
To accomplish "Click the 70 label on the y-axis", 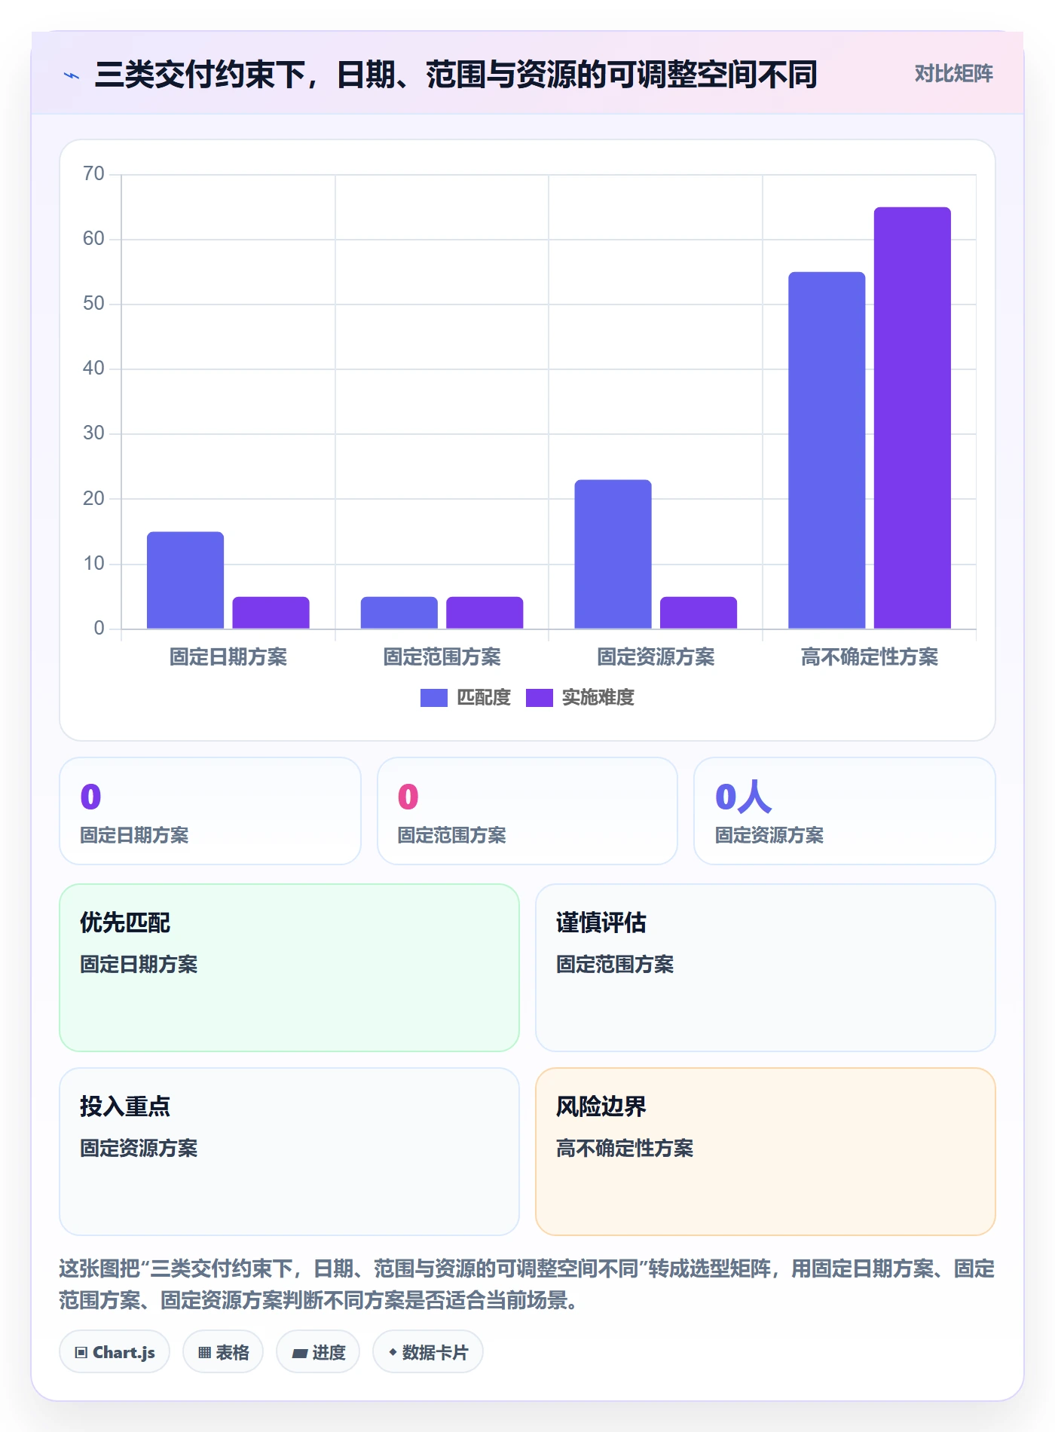I will coord(93,174).
